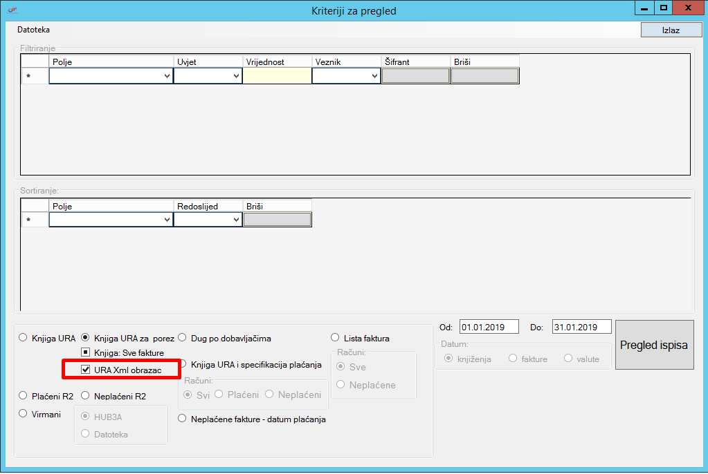Uncheck the URA Xml obrazac checkbox
The height and width of the screenshot is (474, 708).
click(x=86, y=370)
